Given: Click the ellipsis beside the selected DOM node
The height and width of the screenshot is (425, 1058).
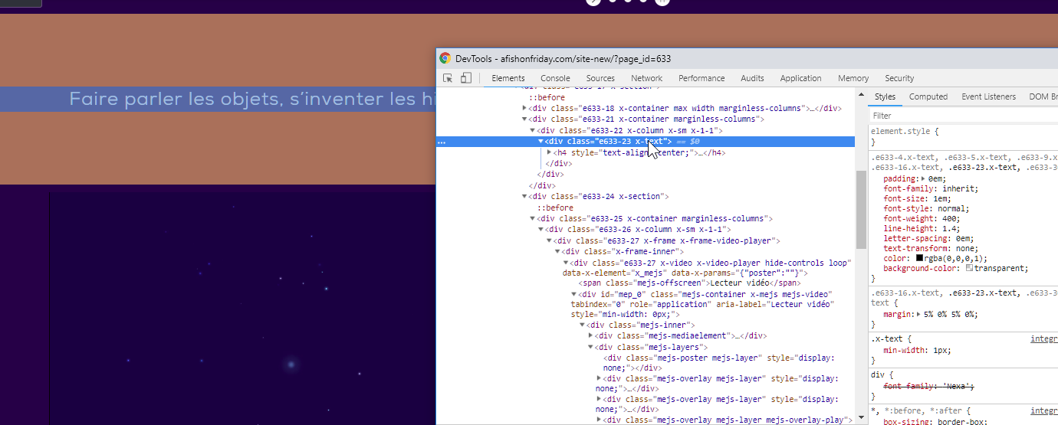Looking at the screenshot, I should coord(442,142).
